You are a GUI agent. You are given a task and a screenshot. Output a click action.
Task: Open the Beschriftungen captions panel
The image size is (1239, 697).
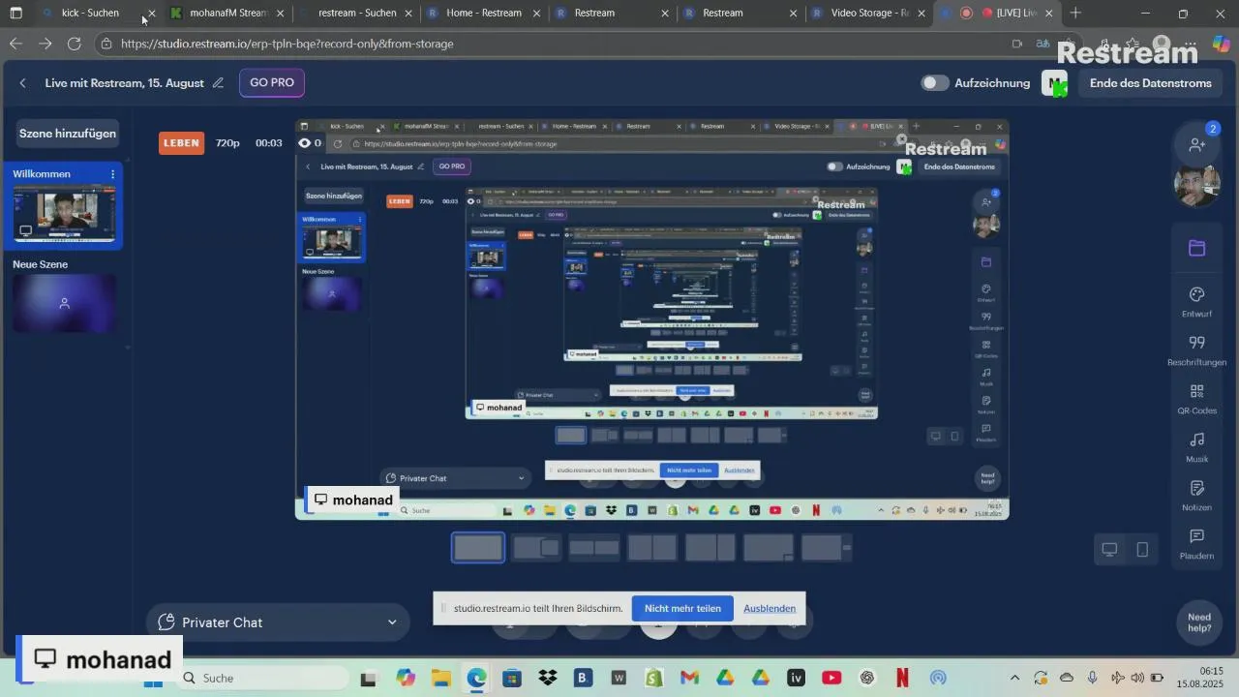(1197, 350)
